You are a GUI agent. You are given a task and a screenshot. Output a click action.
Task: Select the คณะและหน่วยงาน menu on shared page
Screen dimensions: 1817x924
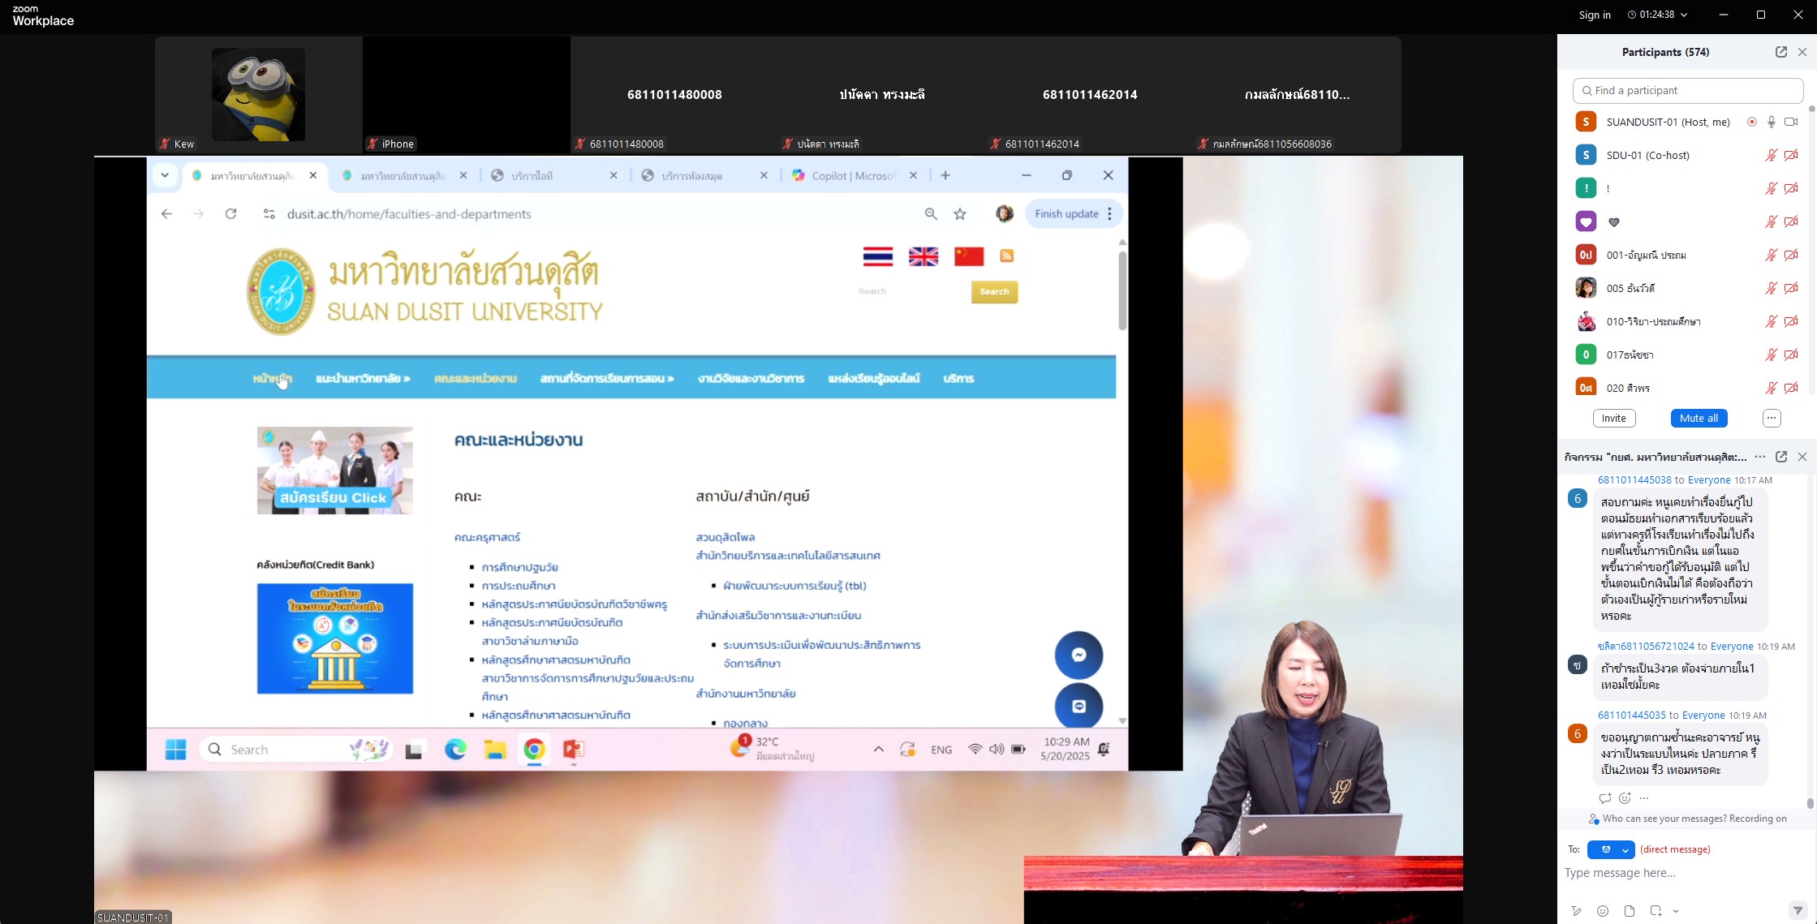tap(475, 379)
